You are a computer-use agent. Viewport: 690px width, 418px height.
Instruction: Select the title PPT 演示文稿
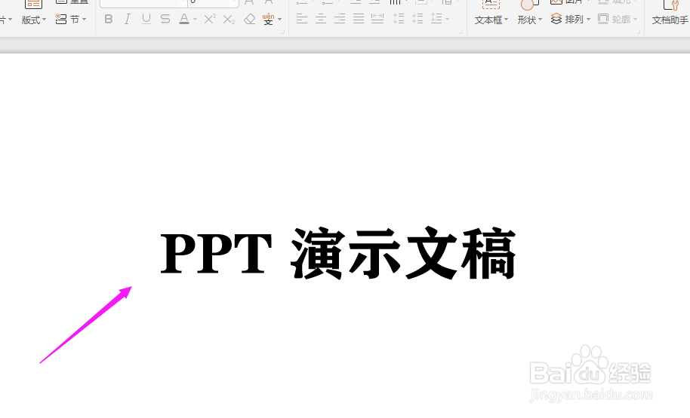tap(338, 255)
